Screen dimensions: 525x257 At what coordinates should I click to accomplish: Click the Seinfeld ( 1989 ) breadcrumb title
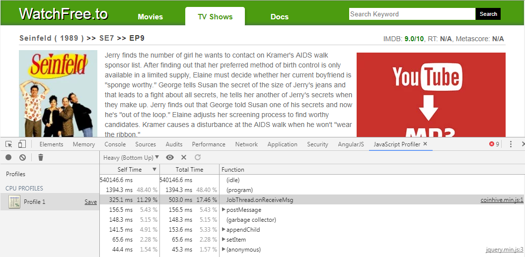52,38
